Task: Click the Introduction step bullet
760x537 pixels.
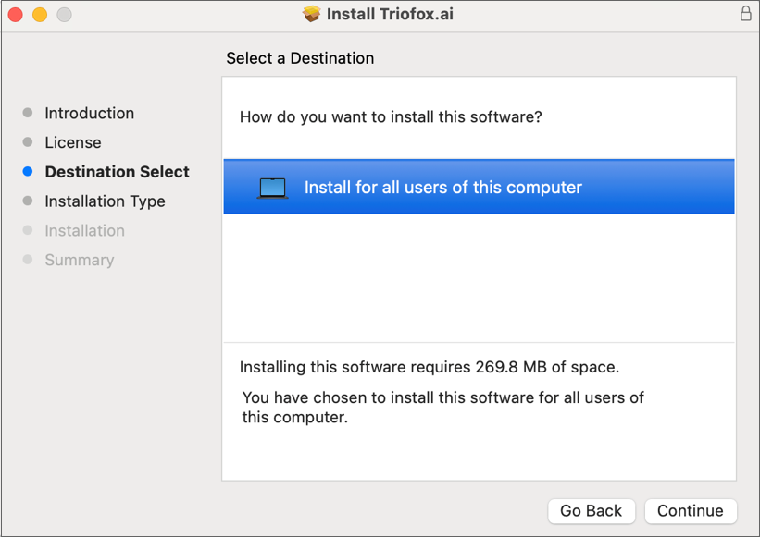Action: tap(28, 113)
